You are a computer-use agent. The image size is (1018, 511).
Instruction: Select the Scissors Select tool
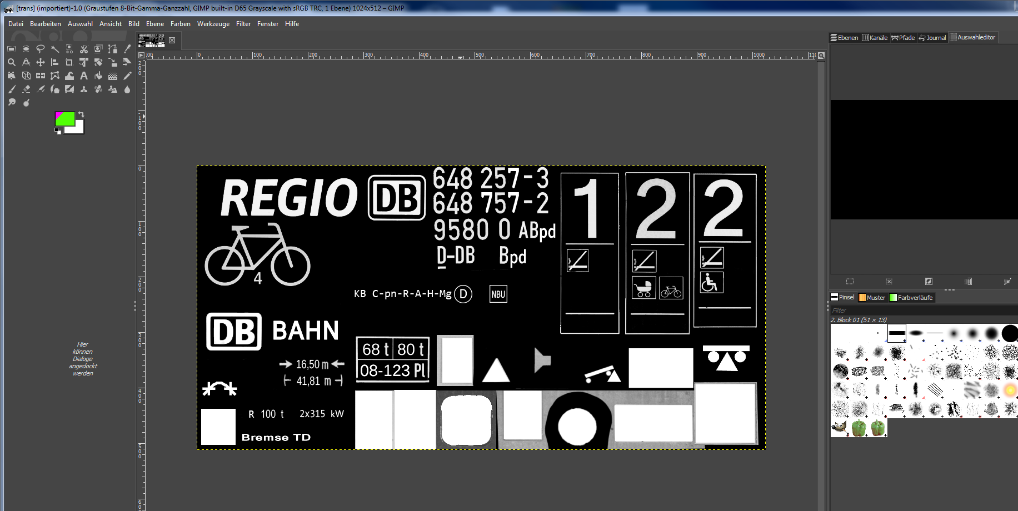tap(83, 49)
